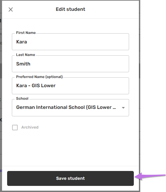Click the School dropdown arrow
Viewport: 166px width, 192px height.
123,108
